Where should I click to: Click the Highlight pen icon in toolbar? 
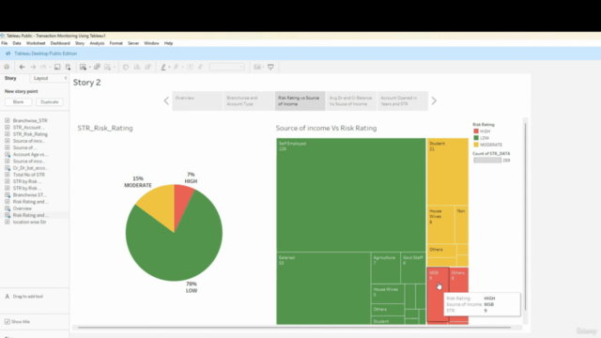click(163, 67)
